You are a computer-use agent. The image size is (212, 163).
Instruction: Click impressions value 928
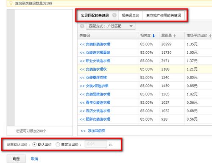tap(165, 119)
